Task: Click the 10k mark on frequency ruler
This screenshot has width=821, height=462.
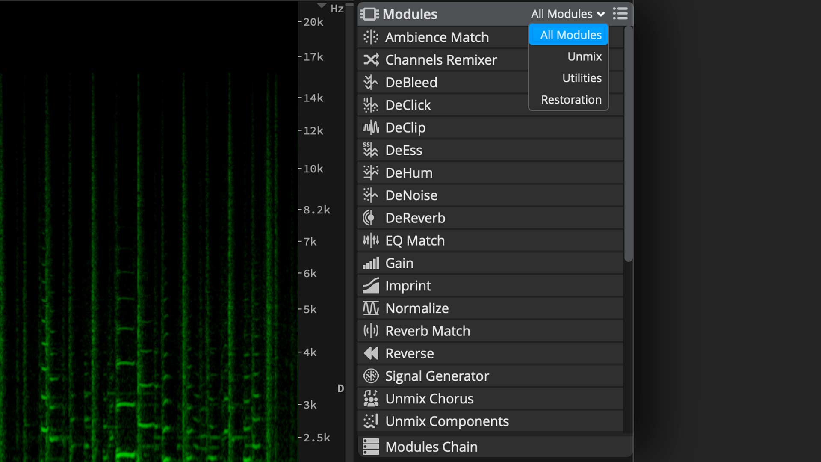Action: [x=312, y=169]
